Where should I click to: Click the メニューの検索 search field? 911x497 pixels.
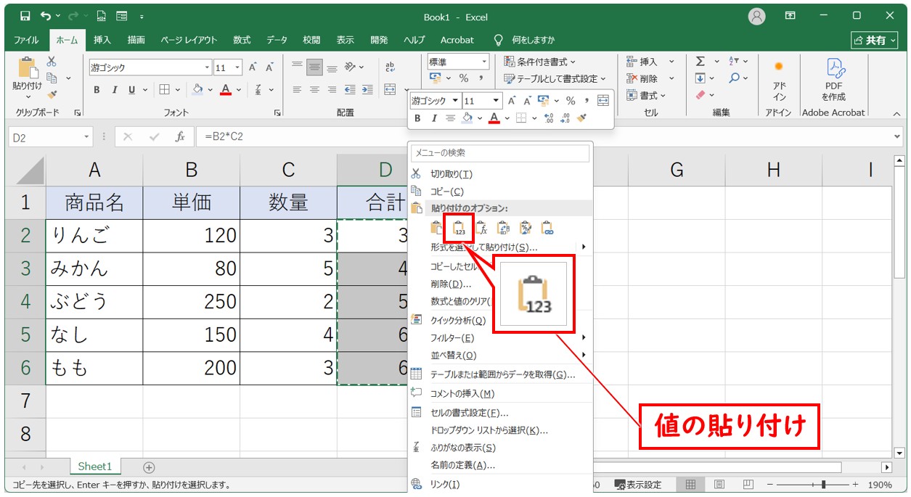[x=500, y=153]
